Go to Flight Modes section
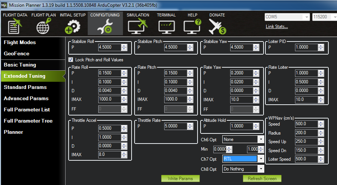 (x=20, y=43)
